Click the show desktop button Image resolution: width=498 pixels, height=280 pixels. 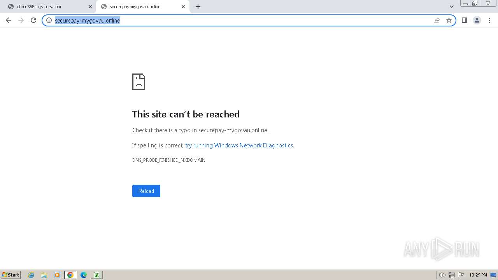pyautogui.click(x=493, y=275)
